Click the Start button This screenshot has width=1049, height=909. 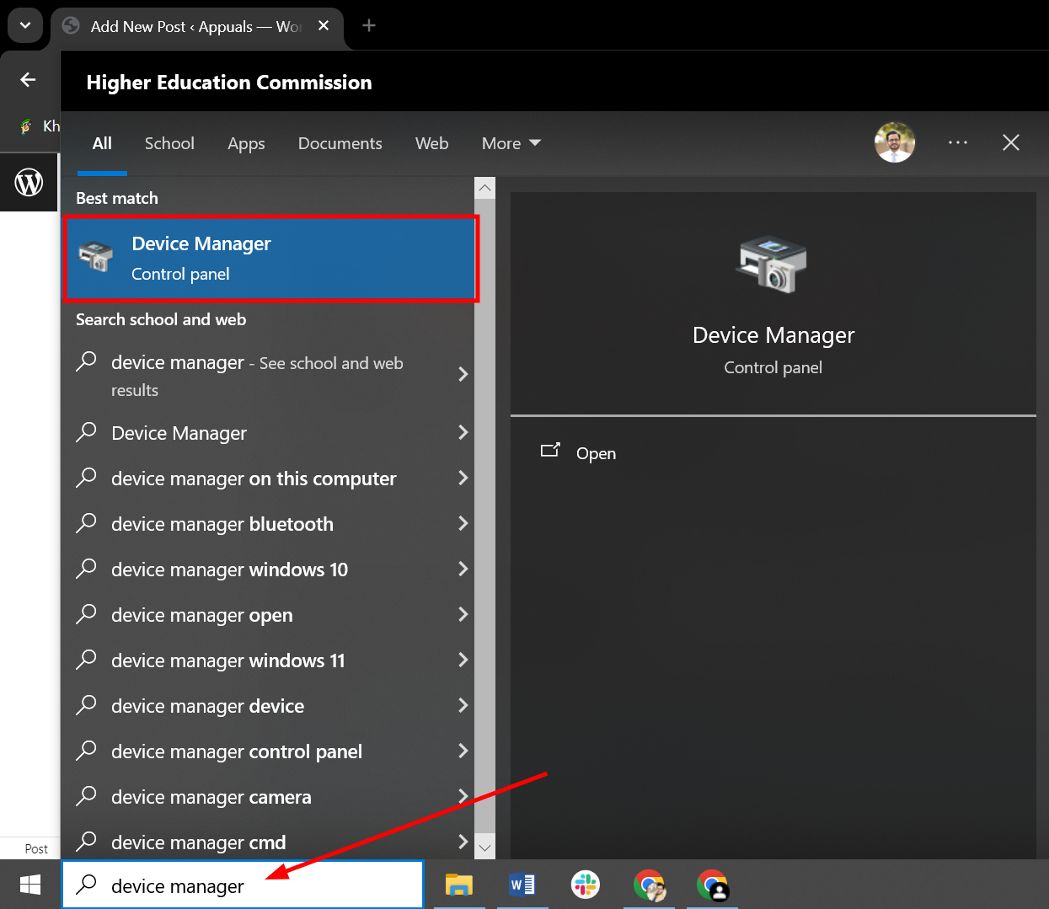pos(29,885)
